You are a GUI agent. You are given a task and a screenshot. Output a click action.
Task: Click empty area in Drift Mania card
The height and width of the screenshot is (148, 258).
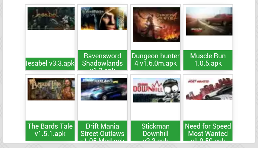coord(102,110)
